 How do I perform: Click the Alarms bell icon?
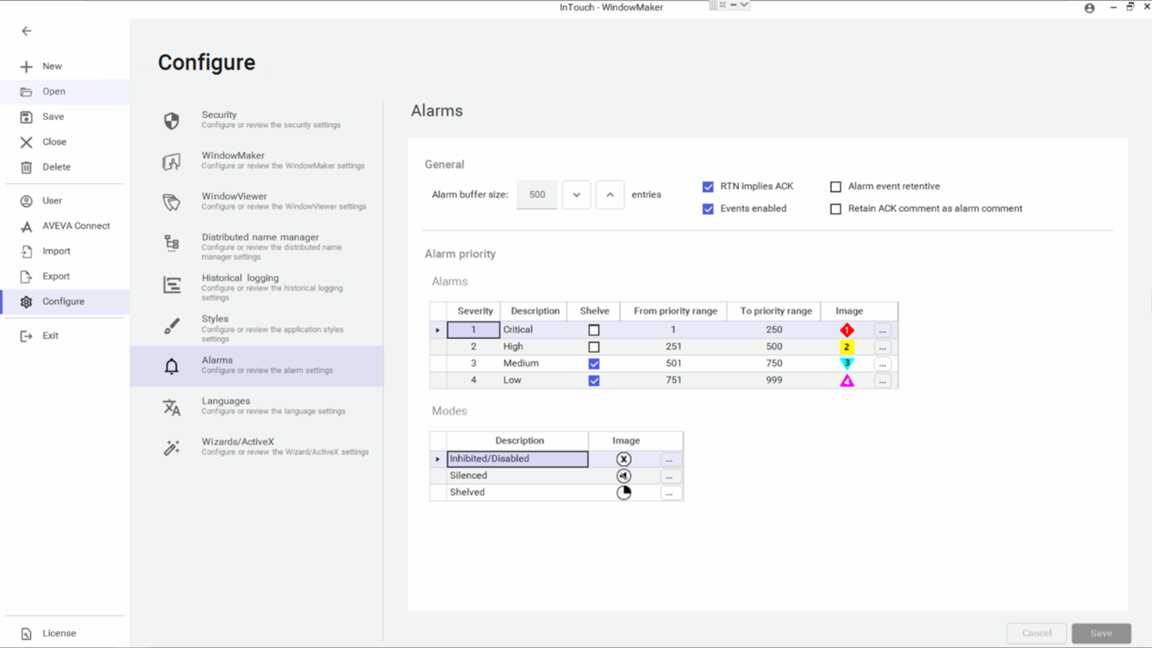point(172,366)
